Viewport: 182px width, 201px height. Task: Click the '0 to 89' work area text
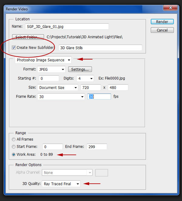tap(46, 155)
